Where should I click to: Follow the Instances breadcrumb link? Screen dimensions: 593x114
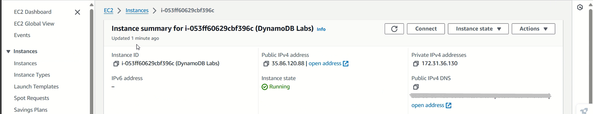(137, 11)
